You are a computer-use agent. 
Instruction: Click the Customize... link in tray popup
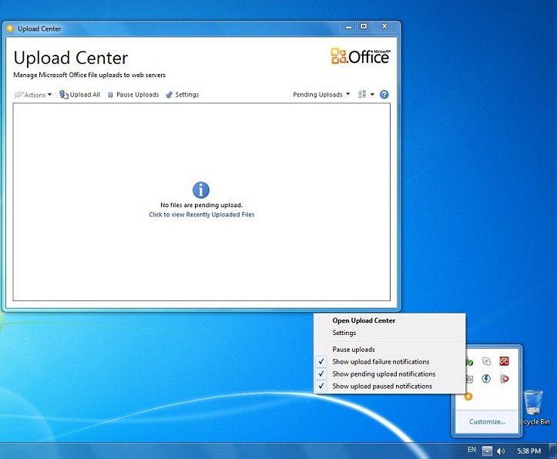(x=487, y=421)
